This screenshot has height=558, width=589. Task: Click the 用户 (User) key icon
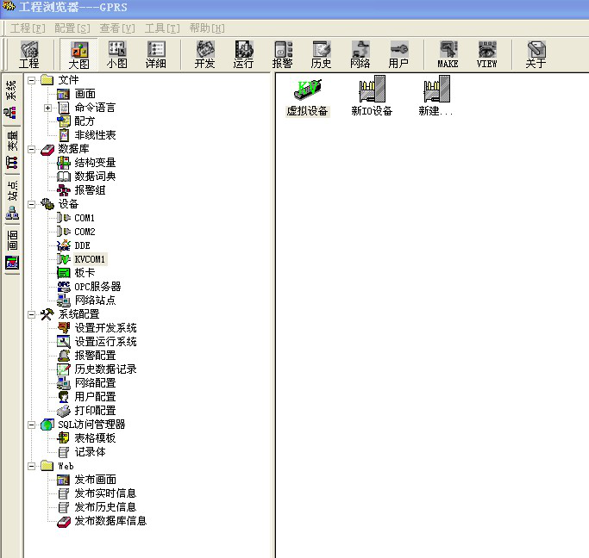tap(398, 53)
